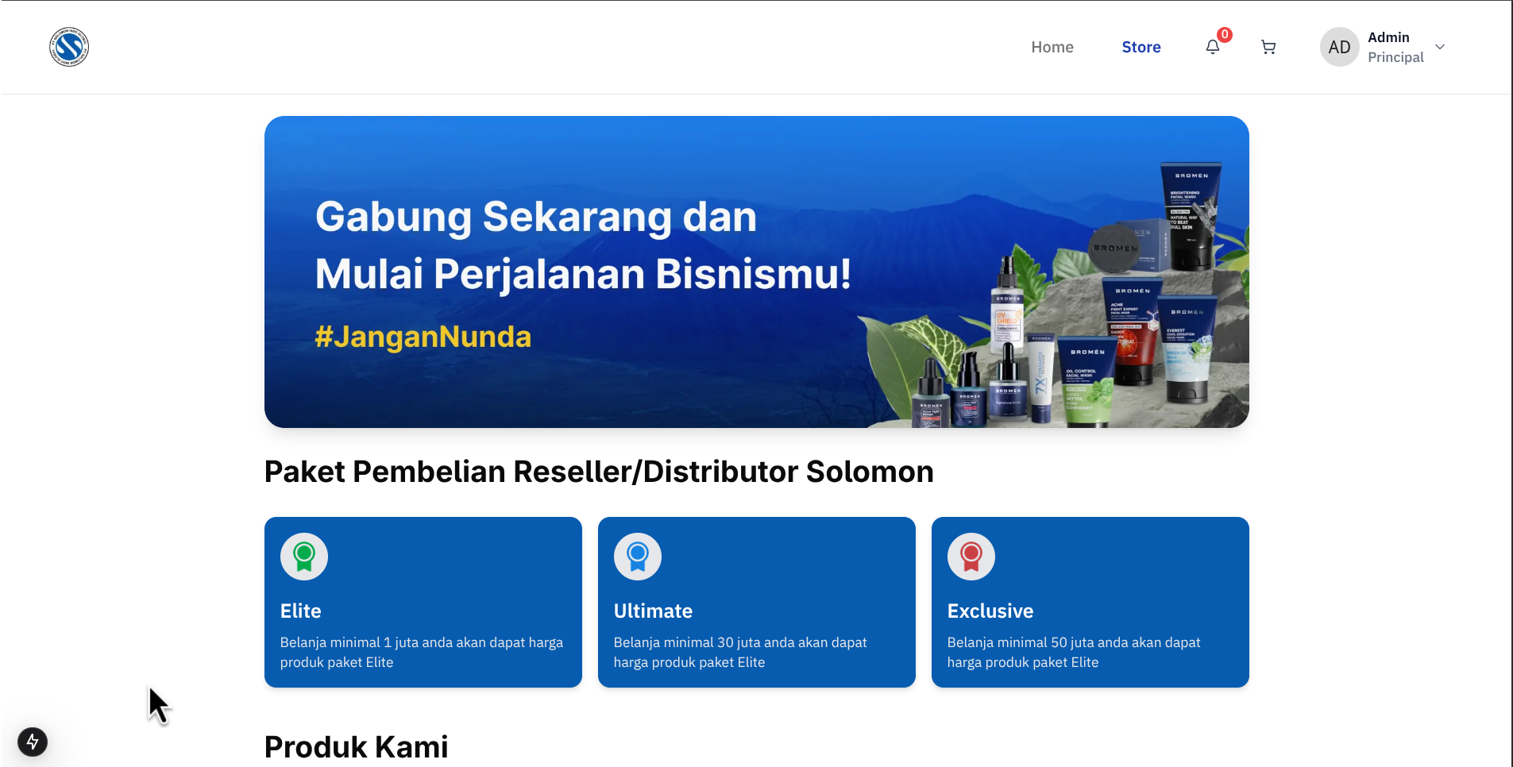This screenshot has height=767, width=1513.
Task: Click the red Exclusive ribbon badge
Action: click(971, 557)
